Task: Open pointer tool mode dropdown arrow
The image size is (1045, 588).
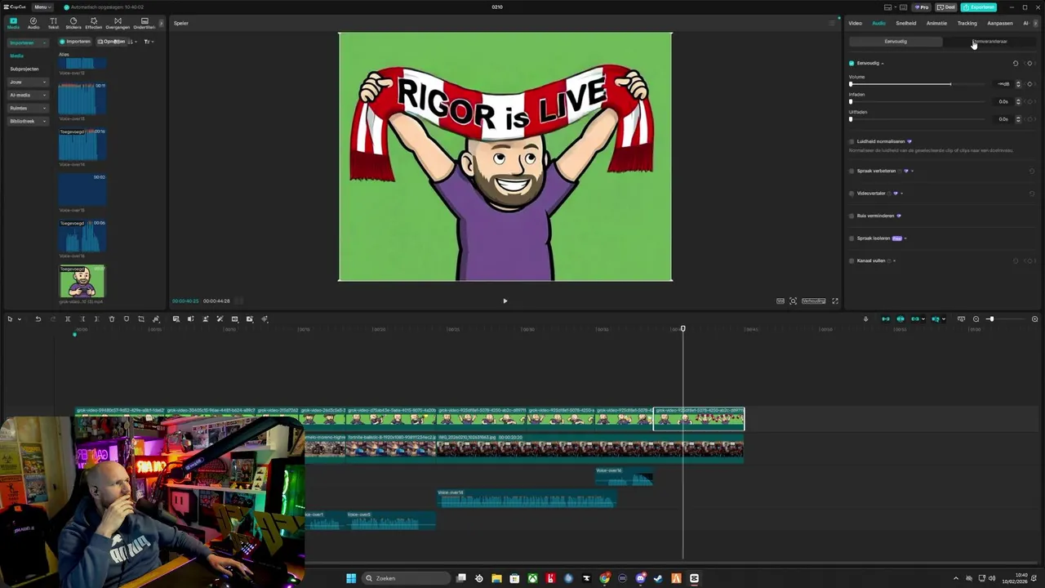Action: (19, 319)
